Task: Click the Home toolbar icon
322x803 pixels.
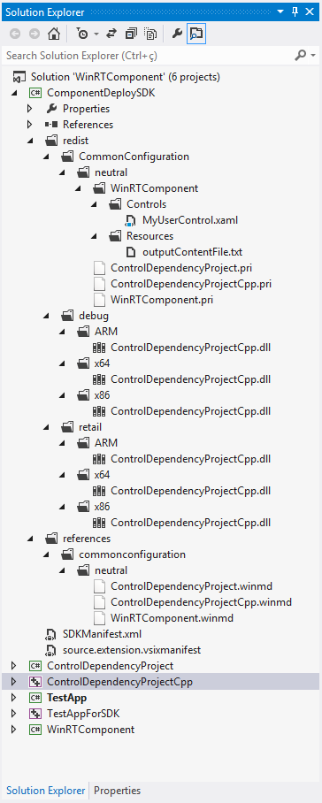Action: [53, 34]
